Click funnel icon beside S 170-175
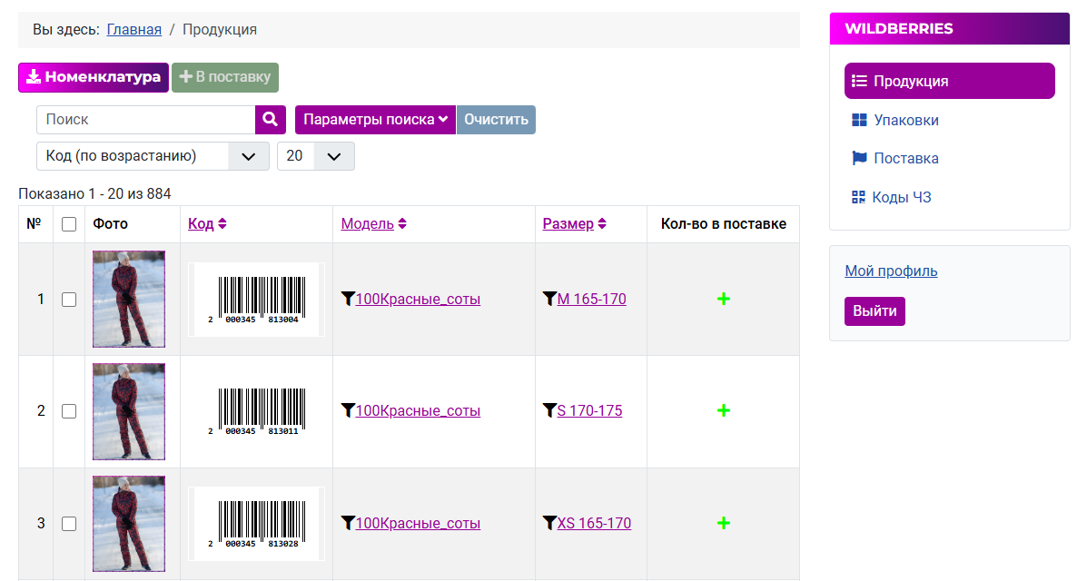 549,410
